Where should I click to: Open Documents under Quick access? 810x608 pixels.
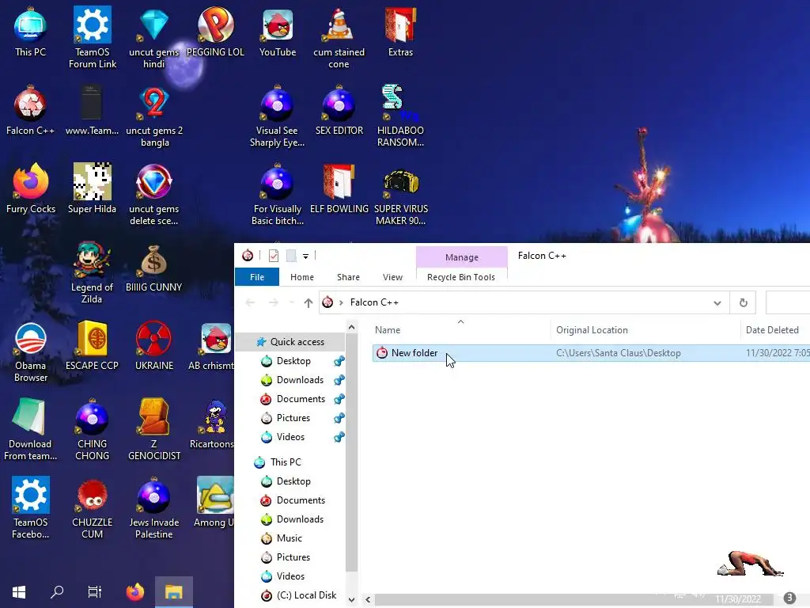[x=301, y=399]
